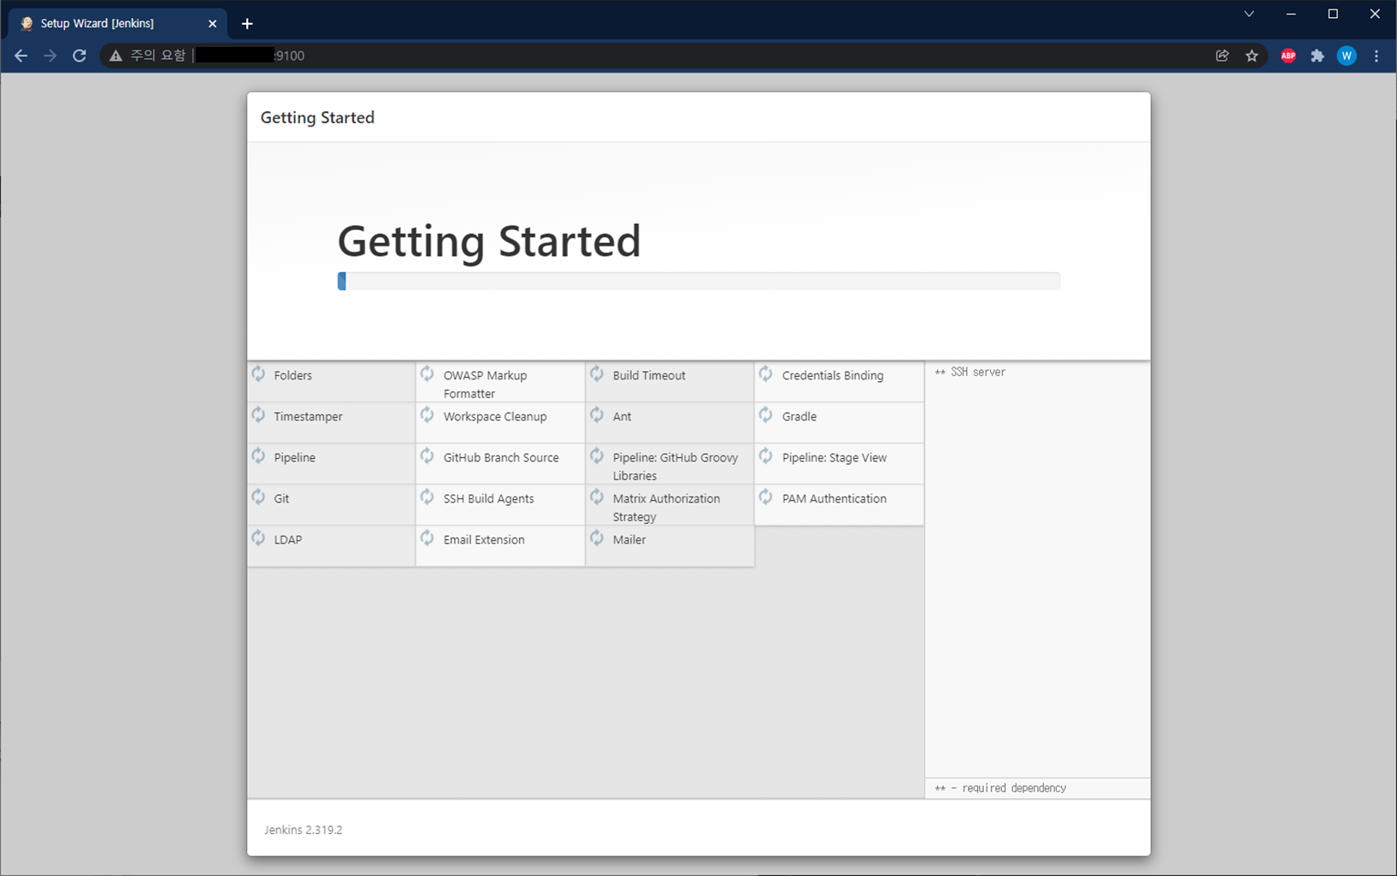Screen dimensions: 1397x876
Task: Open the Chrome three-dot menu
Action: tap(1376, 56)
